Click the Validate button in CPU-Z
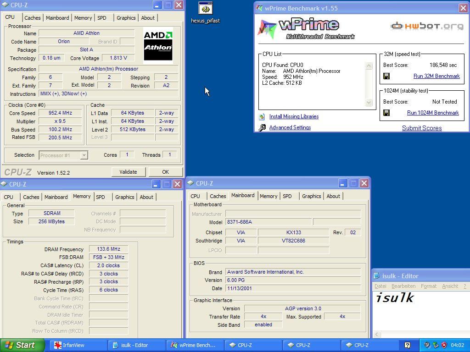Viewport: 470px width, 352px height. tap(129, 172)
